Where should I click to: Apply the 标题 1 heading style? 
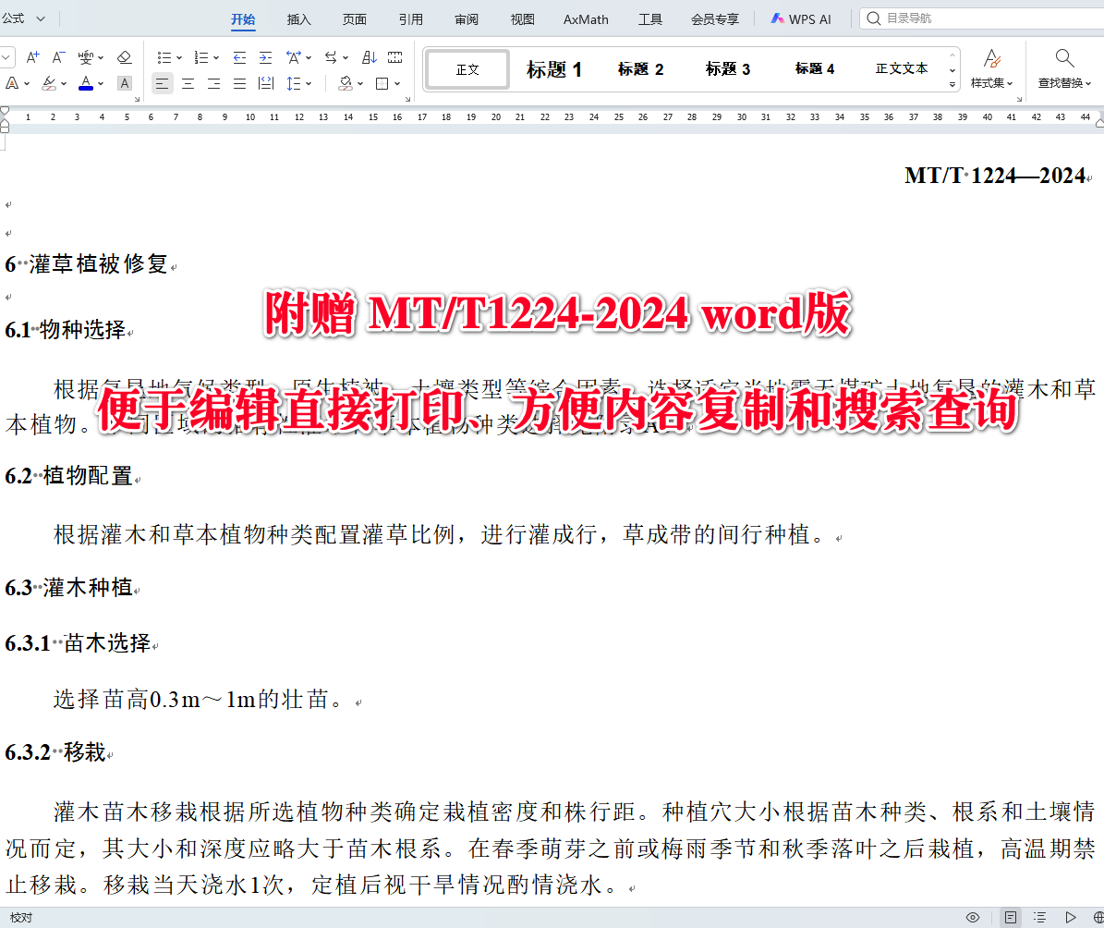tap(553, 68)
